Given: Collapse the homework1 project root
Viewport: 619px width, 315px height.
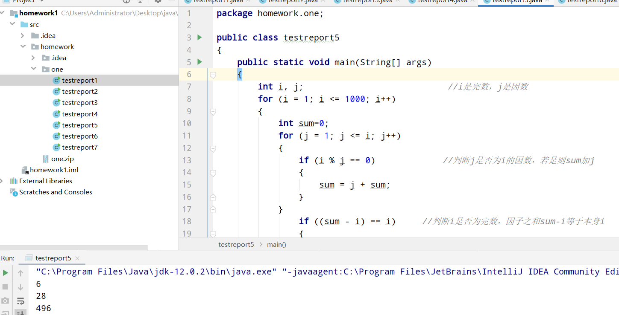Looking at the screenshot, I should [x=2, y=13].
